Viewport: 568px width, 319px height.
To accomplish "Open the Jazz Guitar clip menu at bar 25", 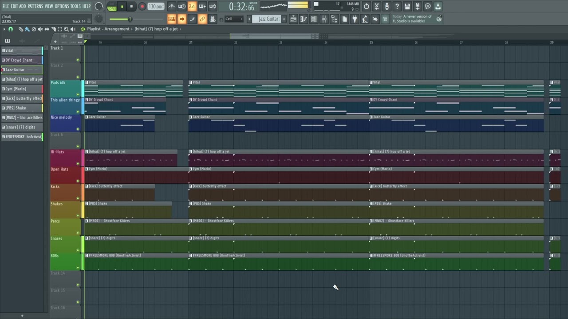I will [371, 117].
